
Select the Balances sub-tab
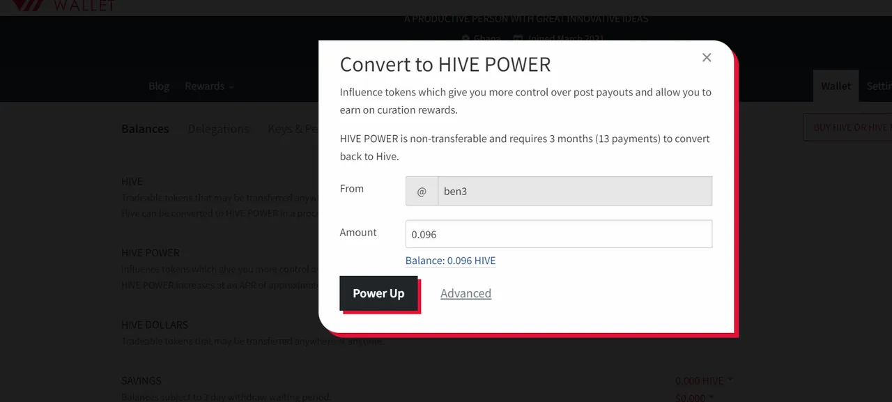point(145,129)
